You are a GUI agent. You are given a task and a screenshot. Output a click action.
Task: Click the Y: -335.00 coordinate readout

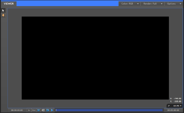[176, 101]
